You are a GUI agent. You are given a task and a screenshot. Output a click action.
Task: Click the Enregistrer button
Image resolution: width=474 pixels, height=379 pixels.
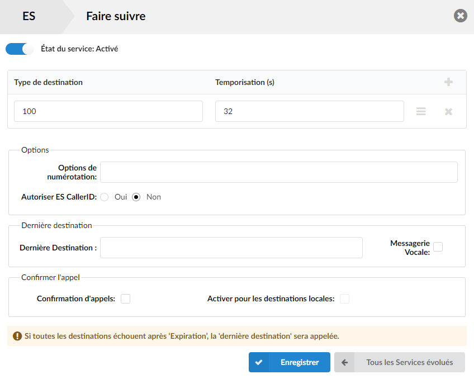(x=290, y=362)
